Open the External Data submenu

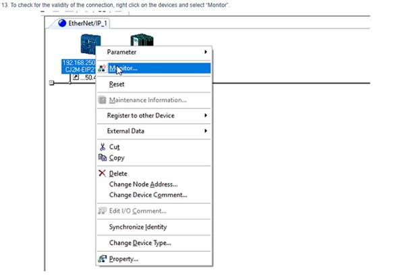(154, 131)
